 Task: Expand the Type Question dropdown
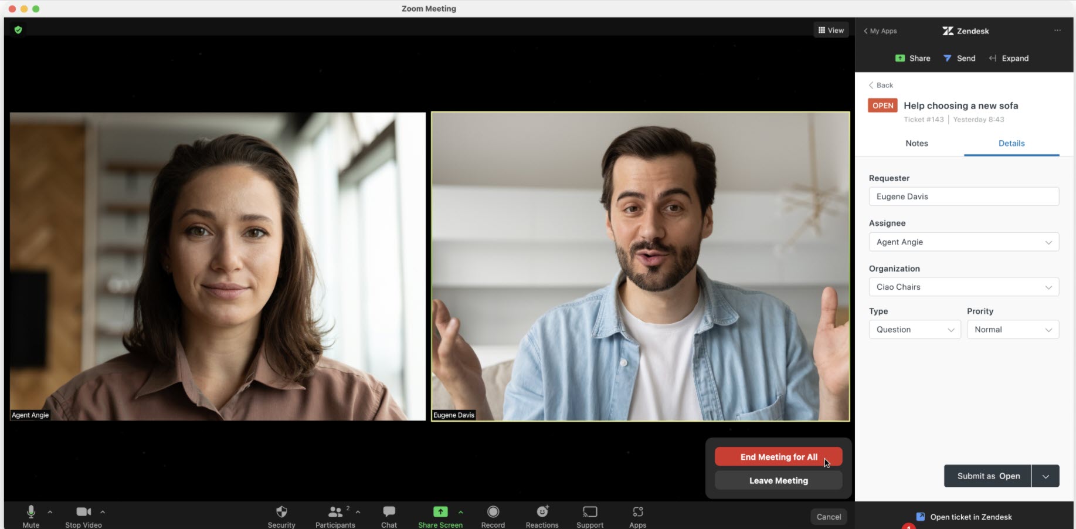pyautogui.click(x=914, y=330)
